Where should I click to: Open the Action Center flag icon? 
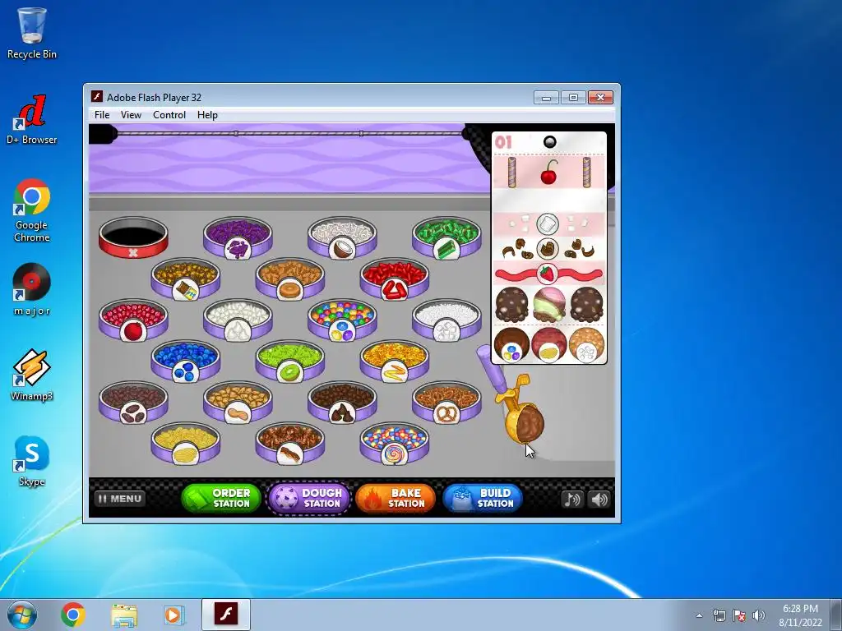(739, 615)
